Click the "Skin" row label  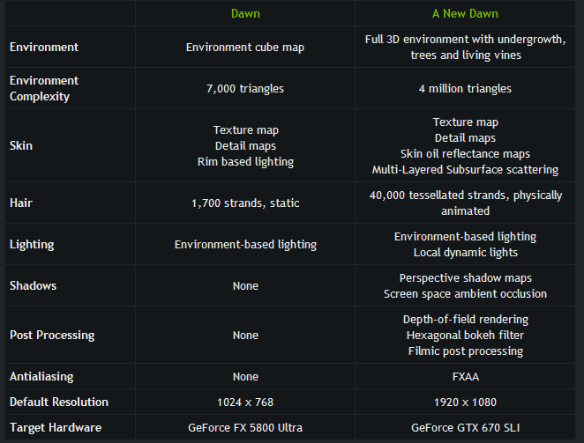(x=21, y=145)
